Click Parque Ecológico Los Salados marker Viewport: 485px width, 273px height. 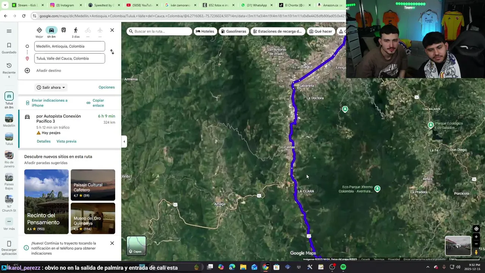pyautogui.click(x=431, y=125)
